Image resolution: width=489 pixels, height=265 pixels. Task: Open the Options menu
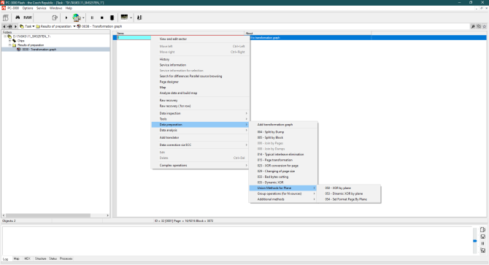pos(28,9)
